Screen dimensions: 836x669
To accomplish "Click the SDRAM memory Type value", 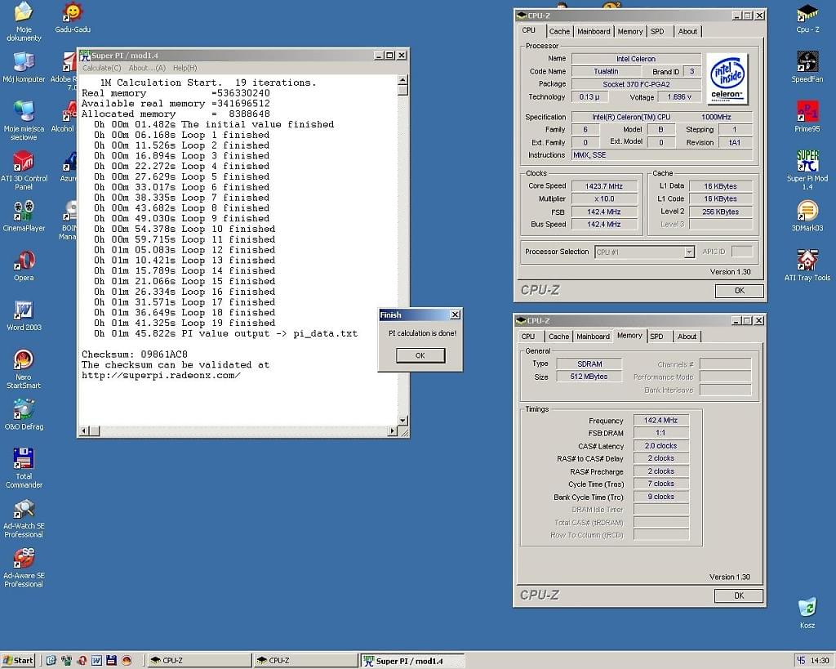I will (x=589, y=363).
